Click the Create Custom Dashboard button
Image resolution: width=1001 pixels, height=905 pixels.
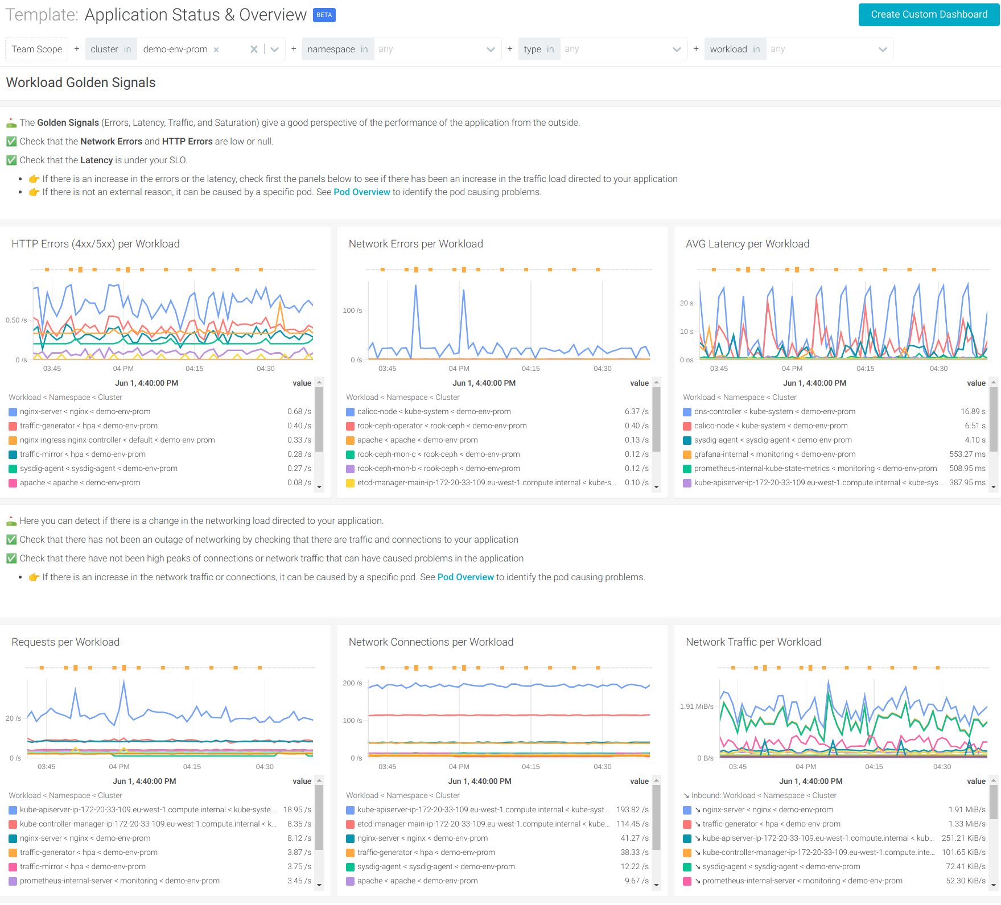929,15
